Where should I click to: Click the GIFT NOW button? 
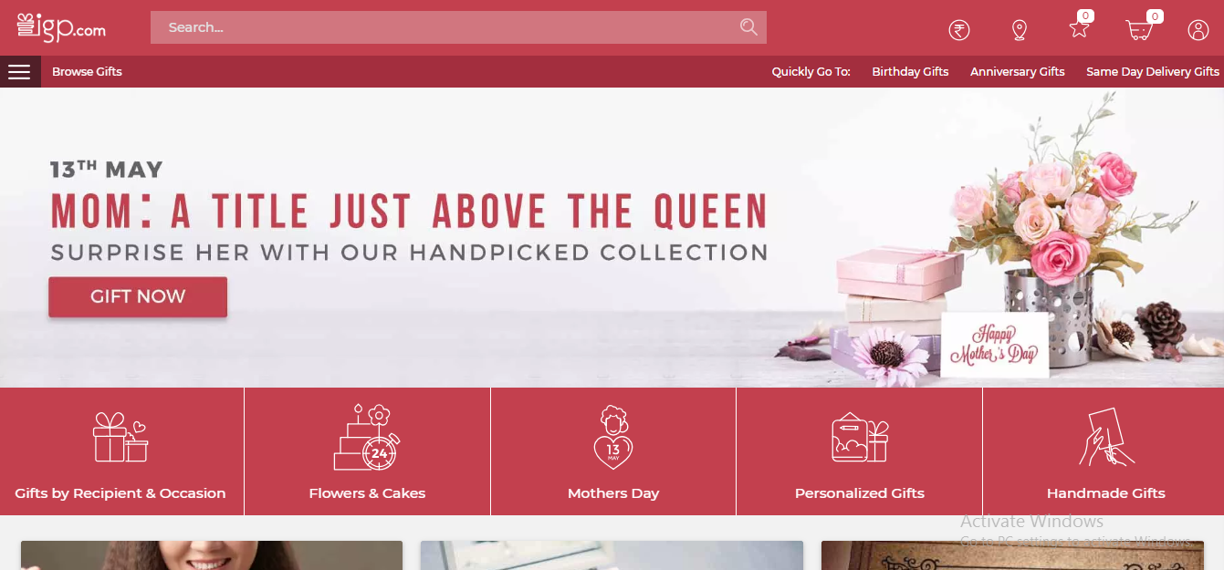138,296
